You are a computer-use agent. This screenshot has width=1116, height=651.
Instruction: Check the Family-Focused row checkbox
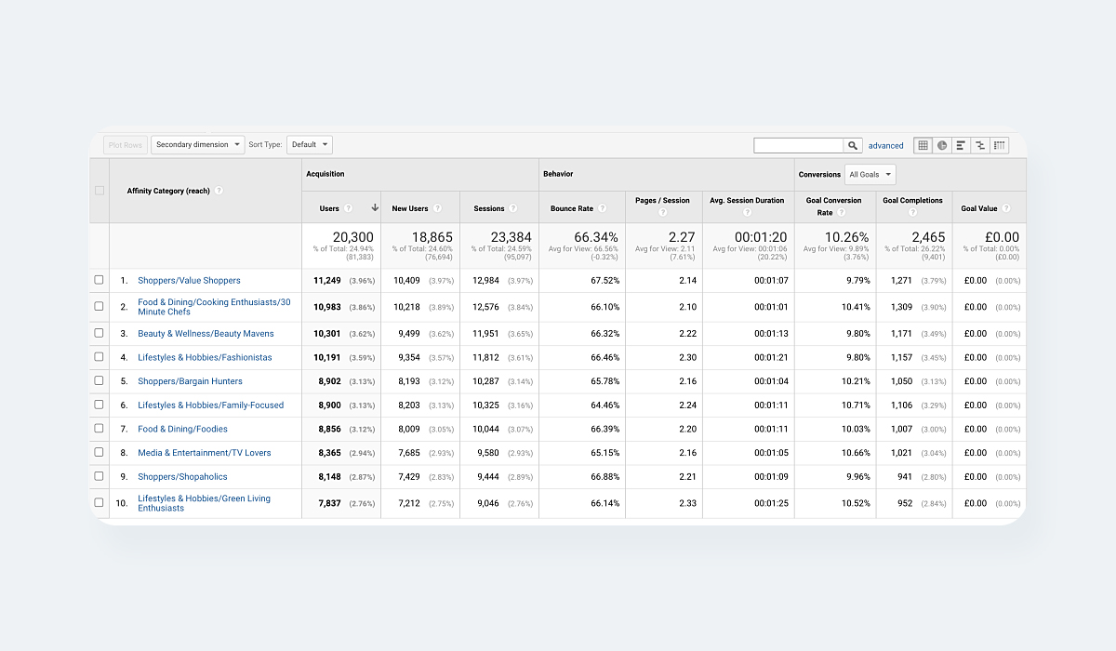[100, 405]
